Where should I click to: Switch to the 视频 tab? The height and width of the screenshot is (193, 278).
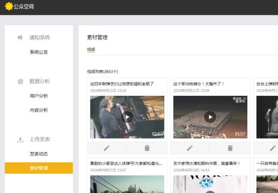[x=91, y=50]
